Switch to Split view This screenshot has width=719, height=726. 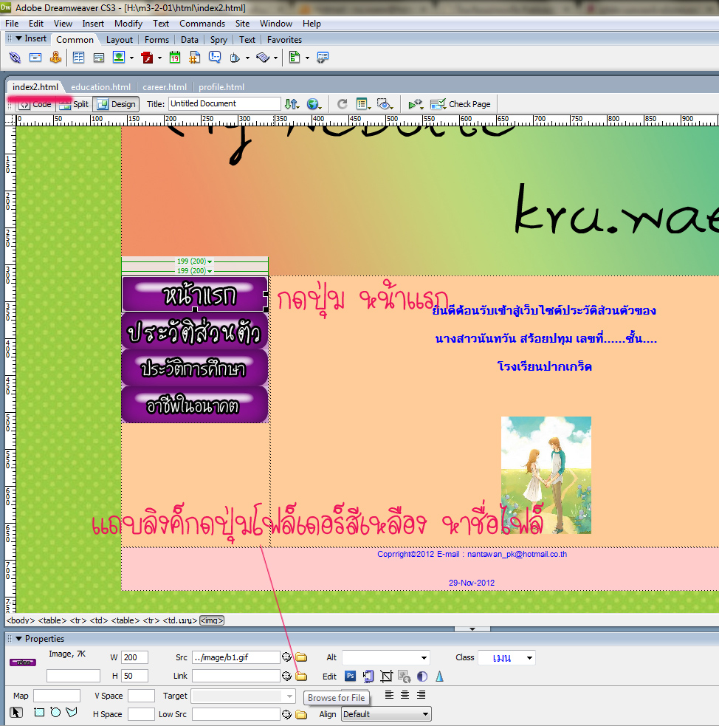[74, 104]
